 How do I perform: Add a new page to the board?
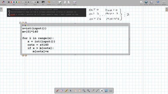[60, 2]
